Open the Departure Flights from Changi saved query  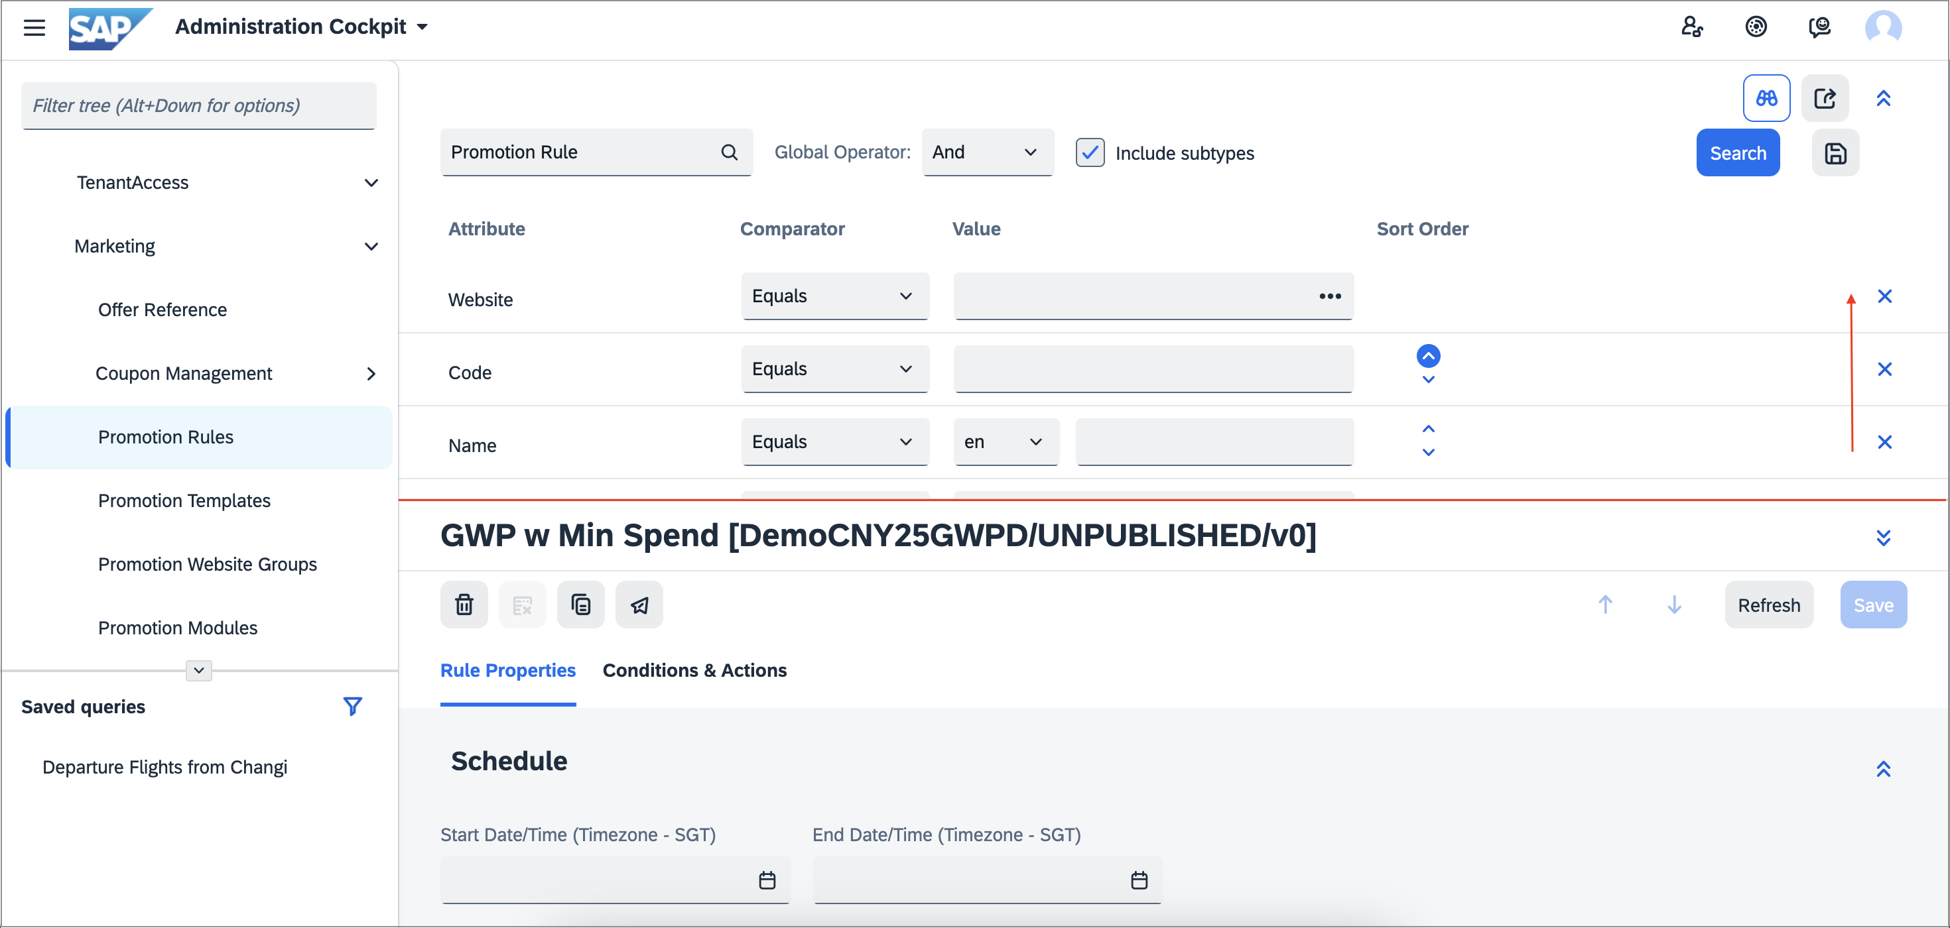(x=164, y=768)
